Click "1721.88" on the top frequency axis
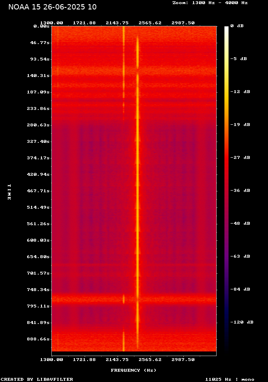This screenshot has width=268, height=382. pyautogui.click(x=84, y=23)
